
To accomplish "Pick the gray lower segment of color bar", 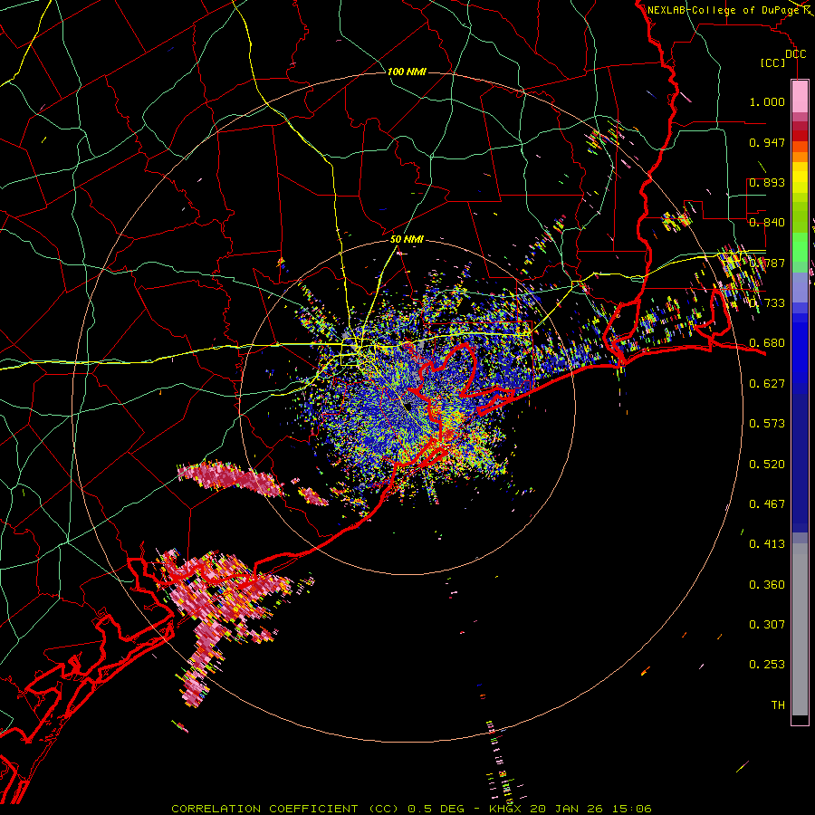I will coord(800,629).
